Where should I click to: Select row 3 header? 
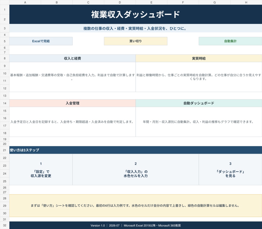tap(5, 28)
